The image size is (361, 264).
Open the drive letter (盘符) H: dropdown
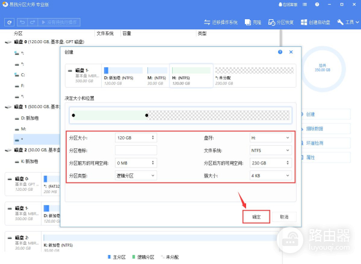[x=271, y=138]
